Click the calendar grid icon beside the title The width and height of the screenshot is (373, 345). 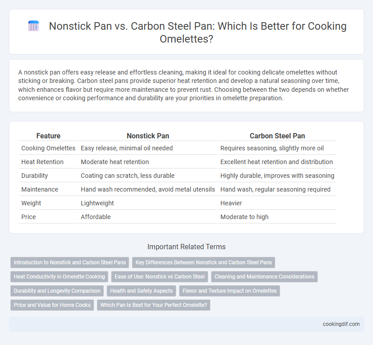tap(34, 26)
